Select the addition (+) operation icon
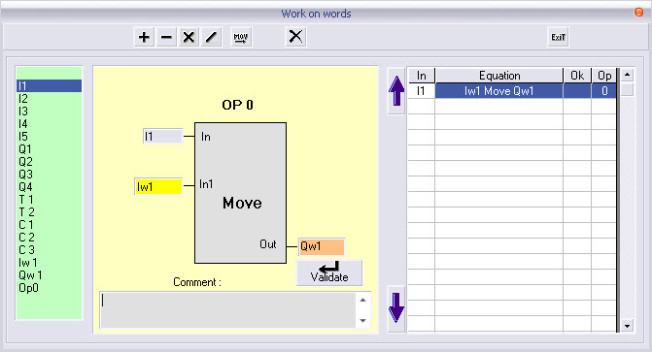652x352 pixels. [x=144, y=38]
